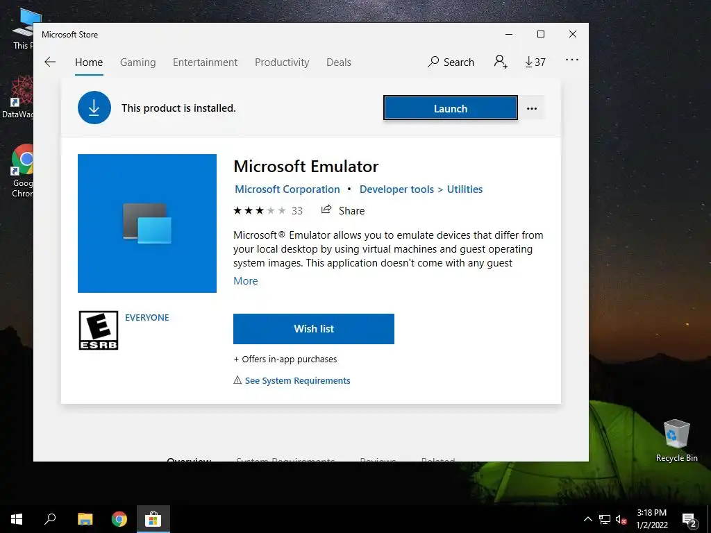711x533 pixels.
Task: Click the ESRB Everyone rating badge
Action: click(x=99, y=330)
